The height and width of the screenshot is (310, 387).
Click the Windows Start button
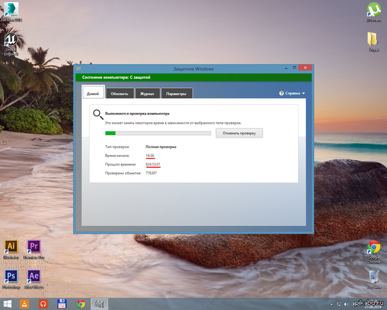(8, 304)
